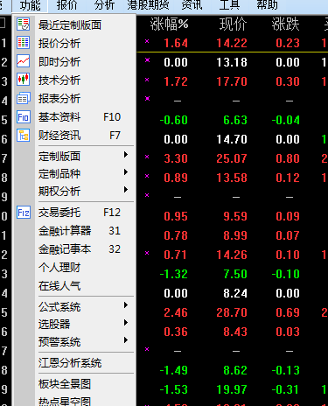Open the 报价 menu in menu bar
Image resolution: width=328 pixels, height=406 pixels.
tap(67, 5)
